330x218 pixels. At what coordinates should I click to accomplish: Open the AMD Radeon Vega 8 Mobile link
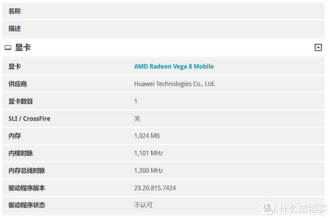tap(174, 67)
